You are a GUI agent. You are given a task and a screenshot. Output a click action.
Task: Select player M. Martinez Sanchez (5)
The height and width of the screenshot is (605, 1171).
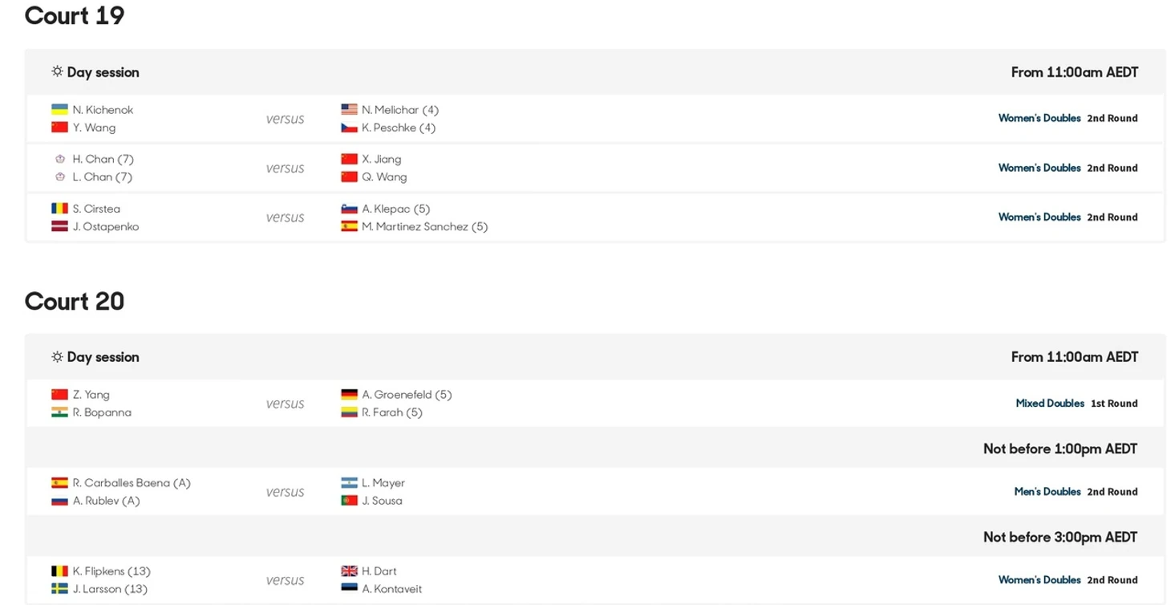point(424,227)
